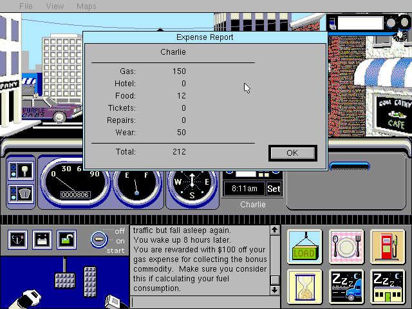Click the Wear: 50 expense value
Image resolution: width=412 pixels, height=309 pixels.
[182, 133]
